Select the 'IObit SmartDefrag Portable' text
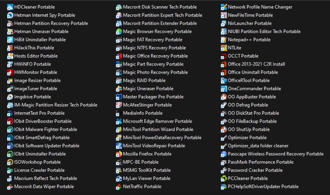Screen dimensions: 330x195 point(42,137)
